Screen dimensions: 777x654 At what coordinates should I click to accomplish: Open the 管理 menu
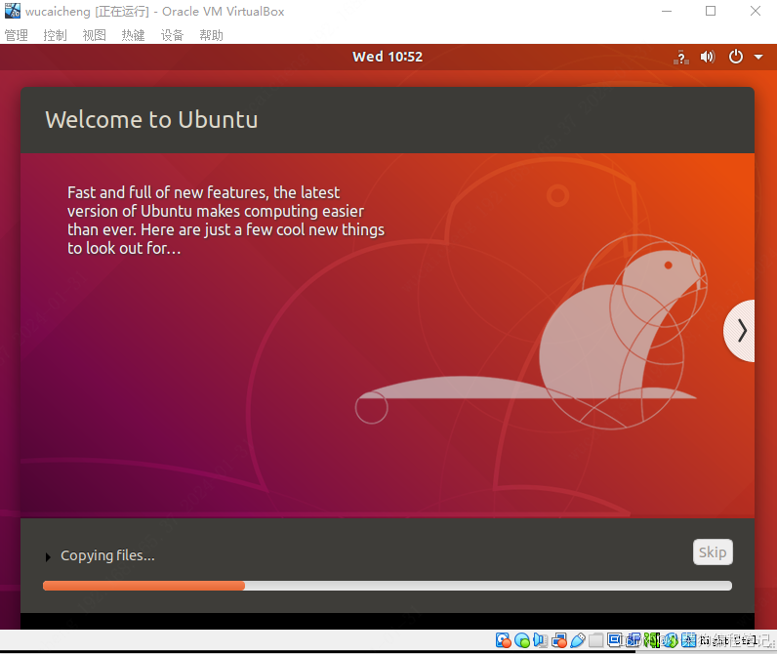(17, 35)
